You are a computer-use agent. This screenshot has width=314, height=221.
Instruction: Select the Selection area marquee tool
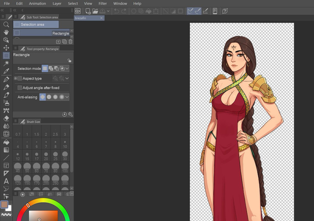point(6,56)
